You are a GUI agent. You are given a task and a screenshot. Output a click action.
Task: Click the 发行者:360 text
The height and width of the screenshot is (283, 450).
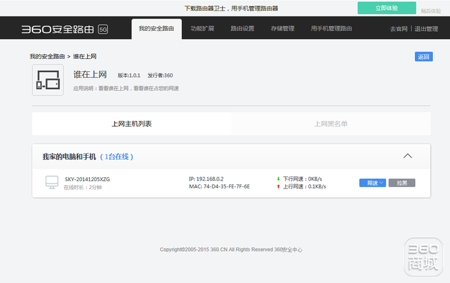(x=160, y=75)
